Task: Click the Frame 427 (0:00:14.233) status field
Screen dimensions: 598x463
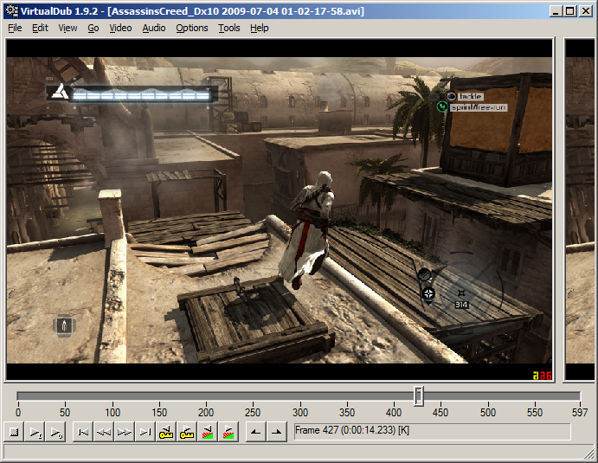Action: tap(433, 431)
